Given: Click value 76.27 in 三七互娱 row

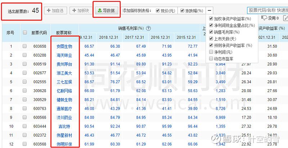Looking at the screenshot, I should tap(115, 82).
